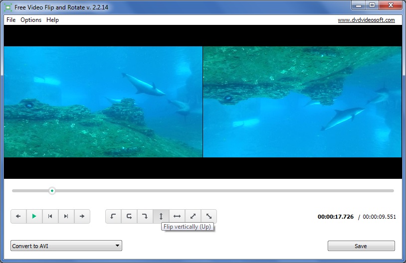The width and height of the screenshot is (406, 263).
Task: Click the application icon in the title bar
Action: 8,7
